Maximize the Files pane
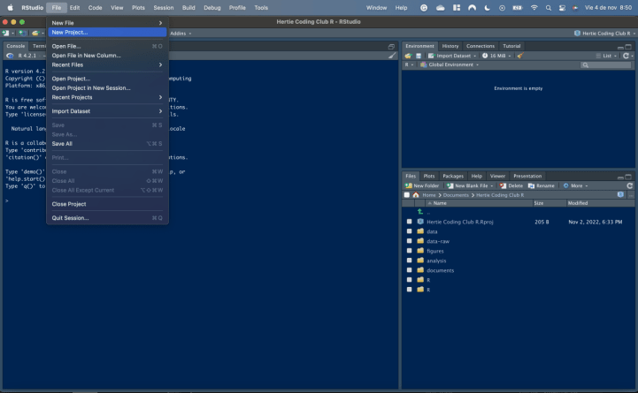Screen dimensions: 638x393 click(628, 177)
